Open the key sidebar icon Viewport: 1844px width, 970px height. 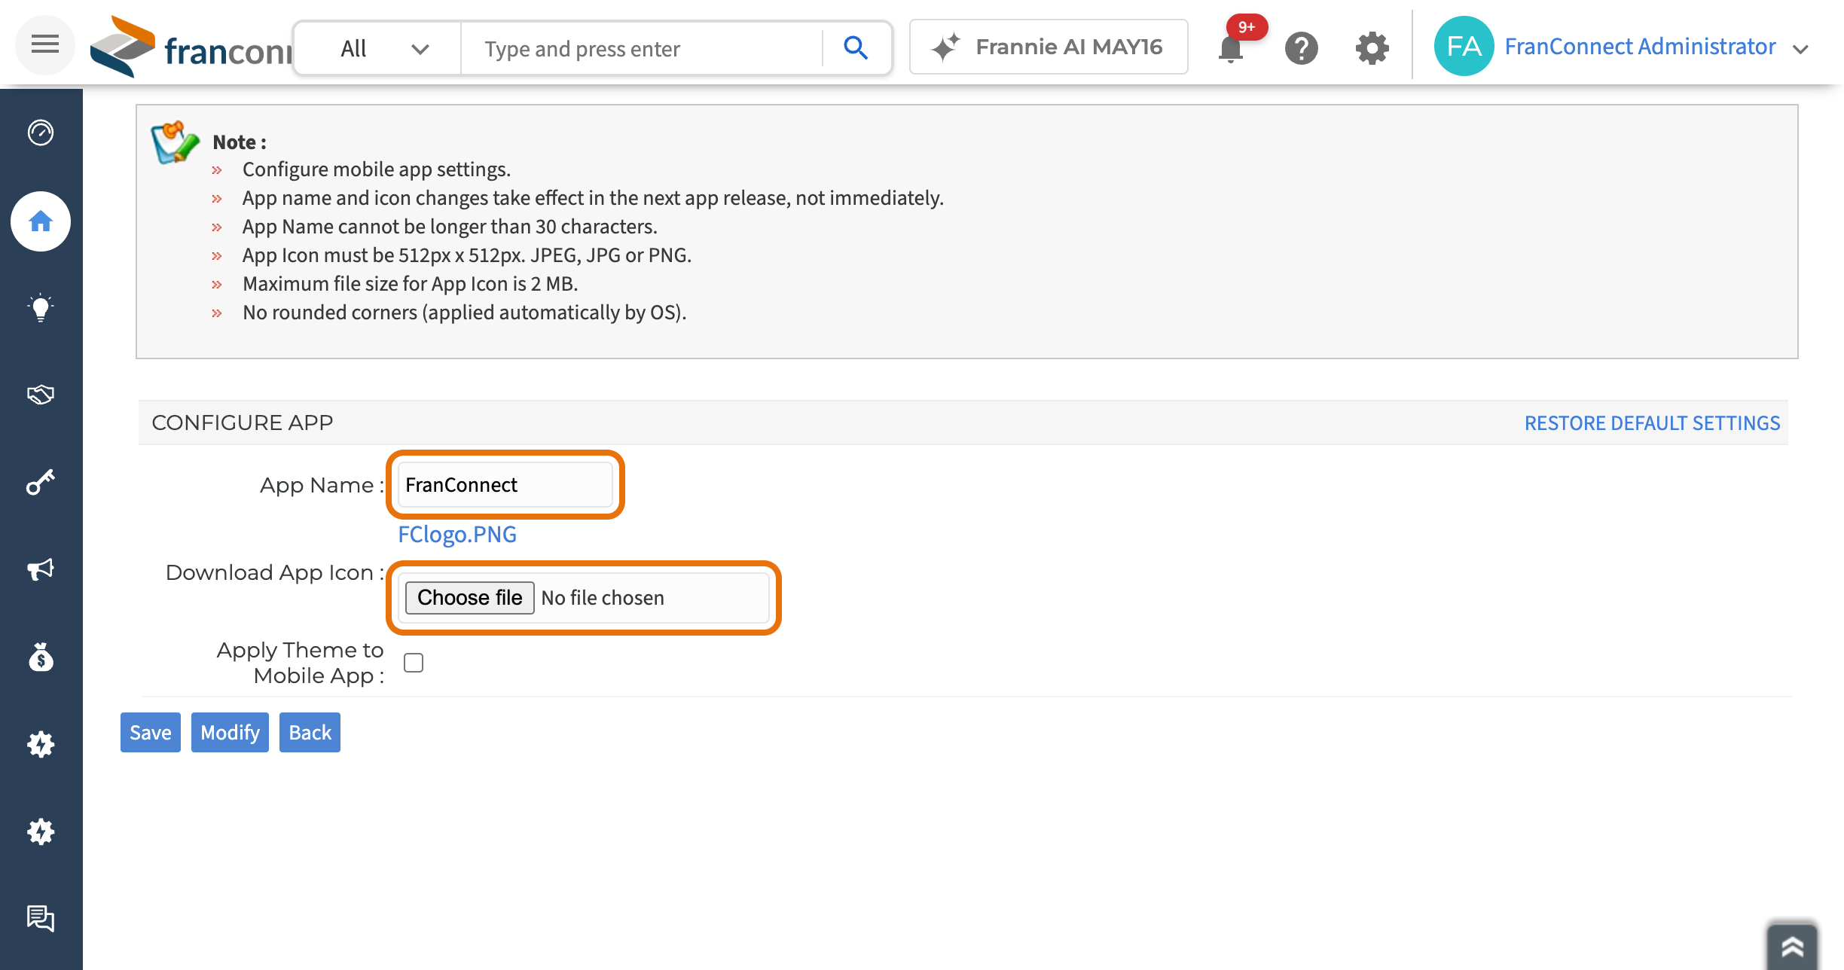click(x=41, y=482)
